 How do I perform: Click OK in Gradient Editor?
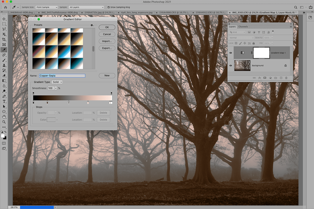click(107, 27)
